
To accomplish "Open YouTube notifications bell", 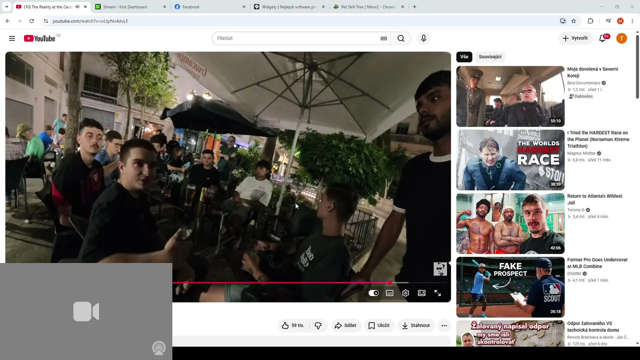I will [602, 38].
